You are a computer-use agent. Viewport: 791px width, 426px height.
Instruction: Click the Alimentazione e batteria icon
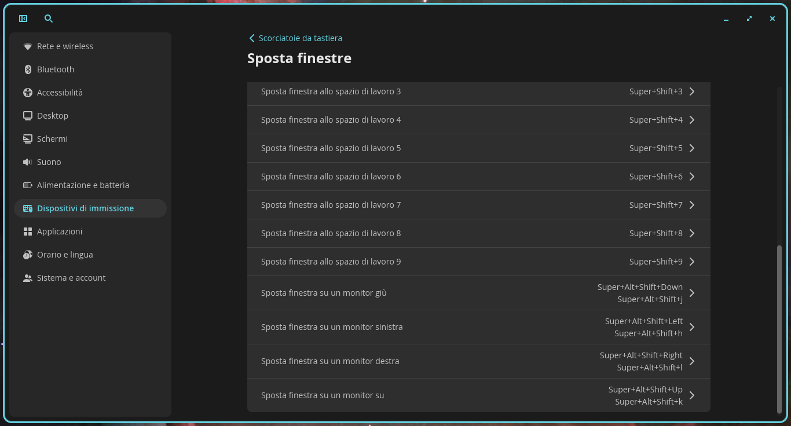pos(27,185)
